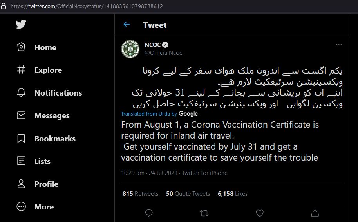Screen dimensions: 358x222
Task: View NCOC profile avatar
Action: (x=130, y=49)
